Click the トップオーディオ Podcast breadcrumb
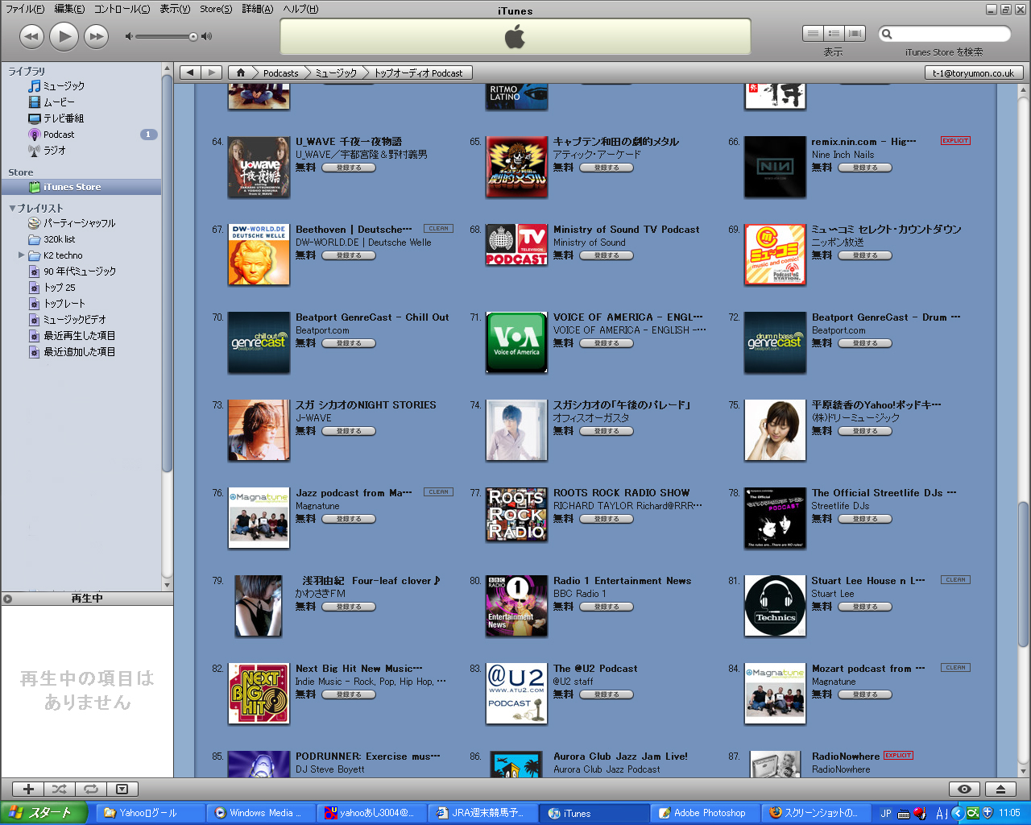The height and width of the screenshot is (825, 1031). pyautogui.click(x=418, y=73)
